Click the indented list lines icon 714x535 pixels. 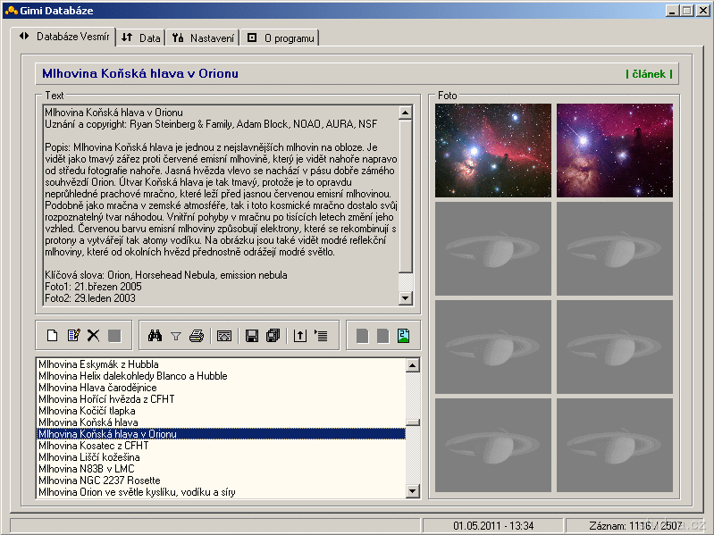[322, 336]
